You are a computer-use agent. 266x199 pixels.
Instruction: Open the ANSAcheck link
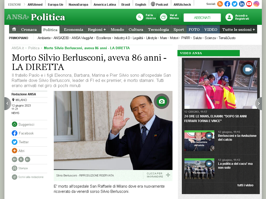pos(182,5)
